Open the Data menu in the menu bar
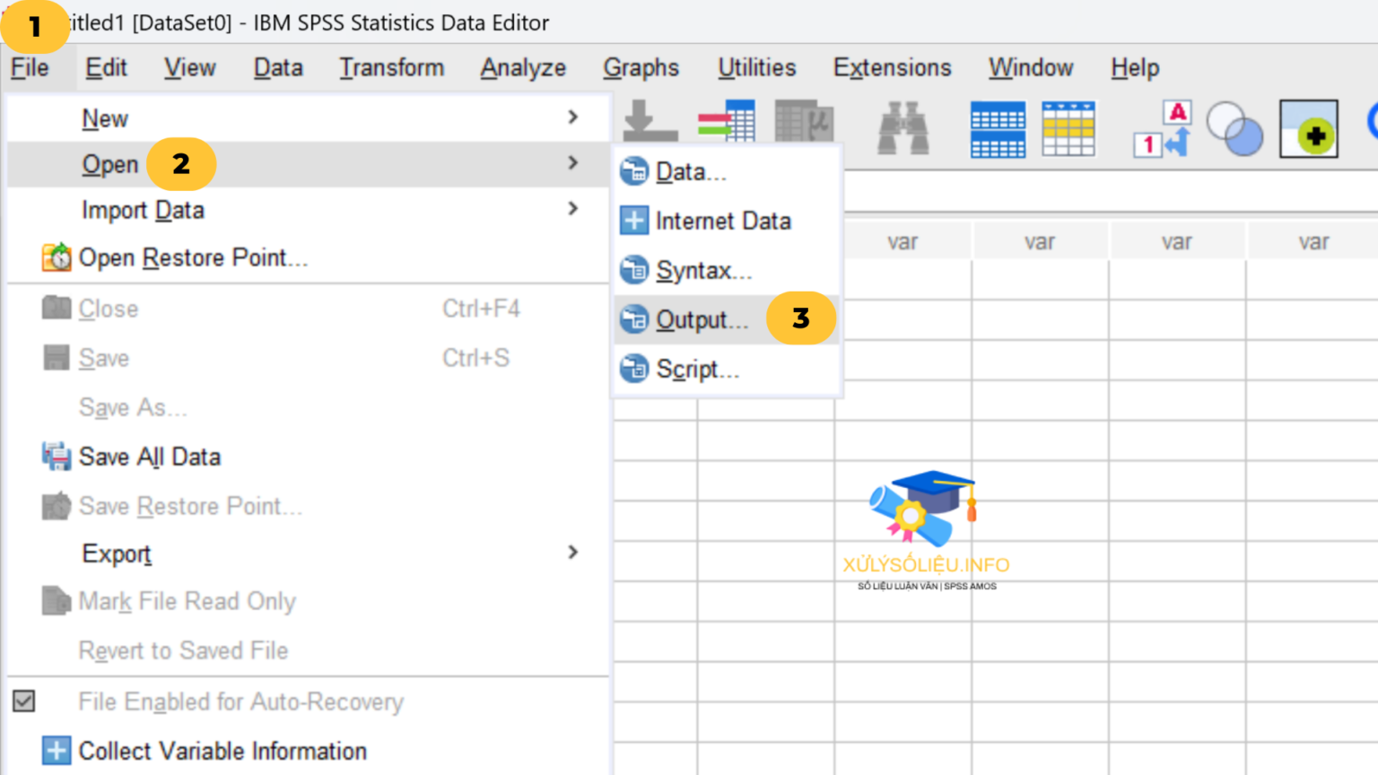This screenshot has width=1378, height=775. click(x=278, y=68)
